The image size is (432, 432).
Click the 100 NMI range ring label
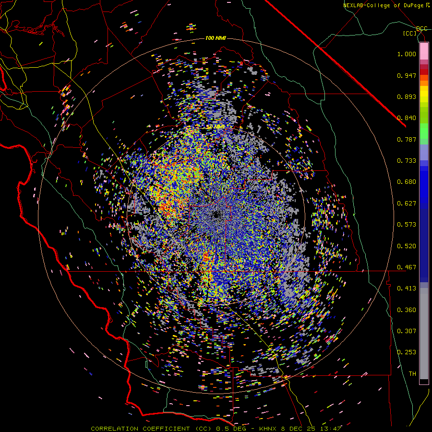click(216, 38)
